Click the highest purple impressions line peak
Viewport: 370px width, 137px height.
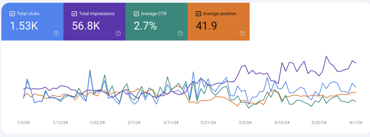pos(326,56)
